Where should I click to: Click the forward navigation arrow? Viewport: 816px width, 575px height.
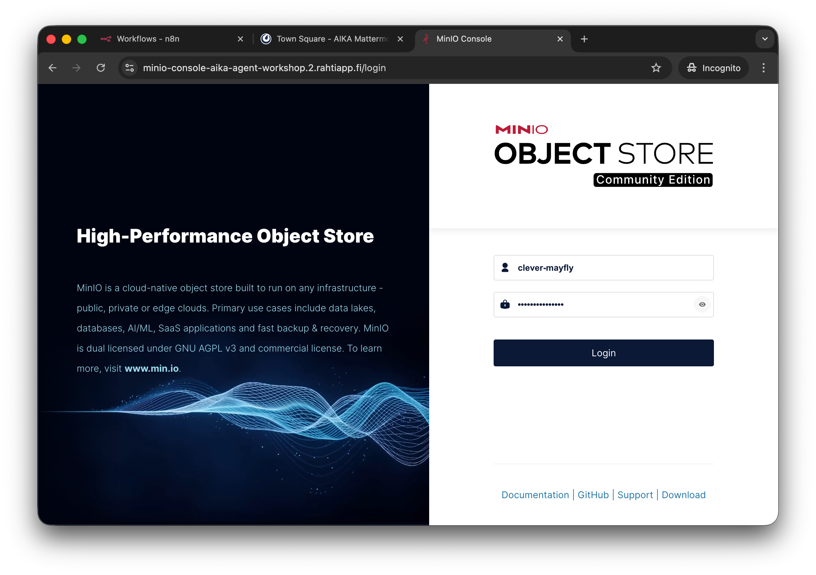[77, 68]
